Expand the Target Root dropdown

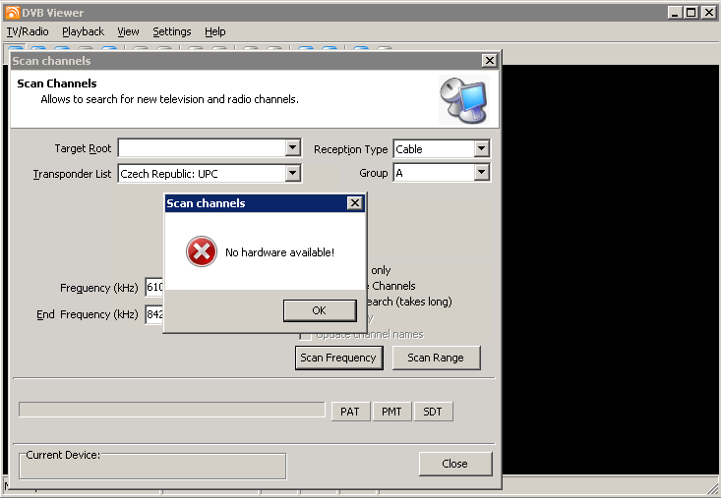click(x=292, y=147)
